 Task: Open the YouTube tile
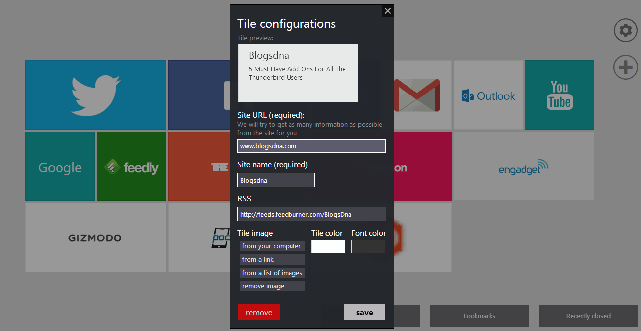559,95
